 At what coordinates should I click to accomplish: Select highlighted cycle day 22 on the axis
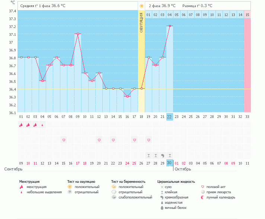point(169,117)
